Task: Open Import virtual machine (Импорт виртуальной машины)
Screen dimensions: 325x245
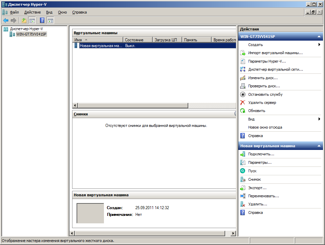Action: (x=275, y=53)
